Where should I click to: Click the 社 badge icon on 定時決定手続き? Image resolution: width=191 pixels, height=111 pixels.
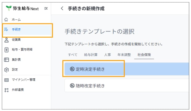(72, 69)
